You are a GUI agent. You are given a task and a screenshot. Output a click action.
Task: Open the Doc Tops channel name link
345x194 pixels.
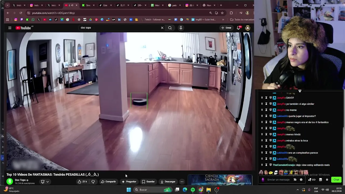[20, 180]
